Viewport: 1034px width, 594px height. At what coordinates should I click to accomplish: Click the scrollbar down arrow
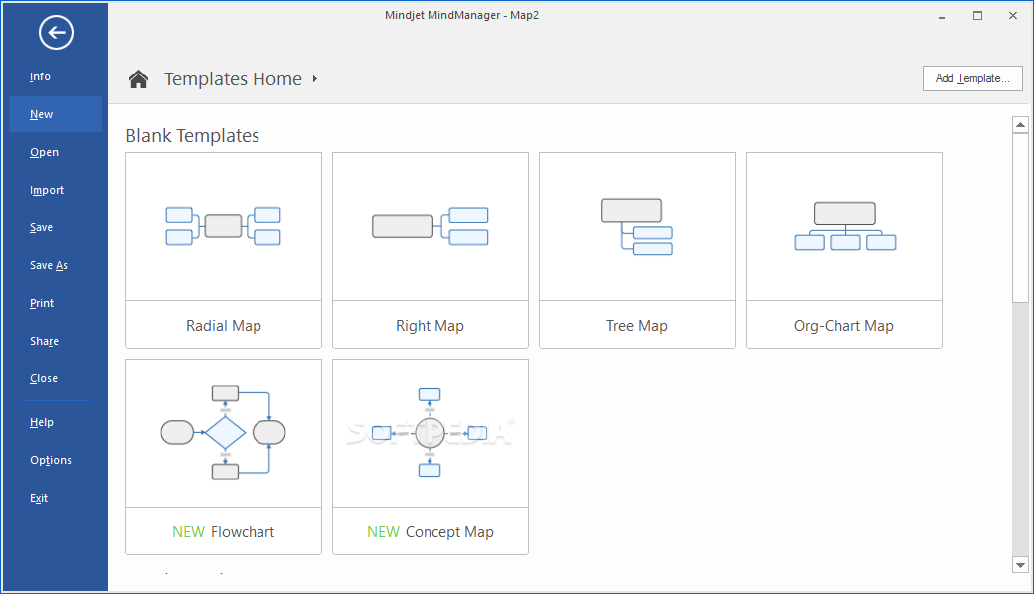[x=1020, y=565]
